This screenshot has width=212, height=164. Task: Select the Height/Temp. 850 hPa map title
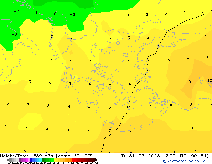(46, 156)
